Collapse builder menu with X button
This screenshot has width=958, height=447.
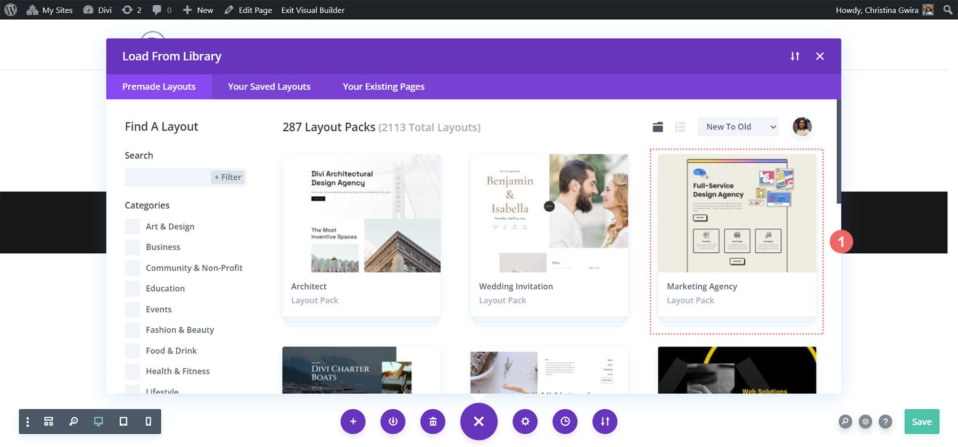click(479, 421)
